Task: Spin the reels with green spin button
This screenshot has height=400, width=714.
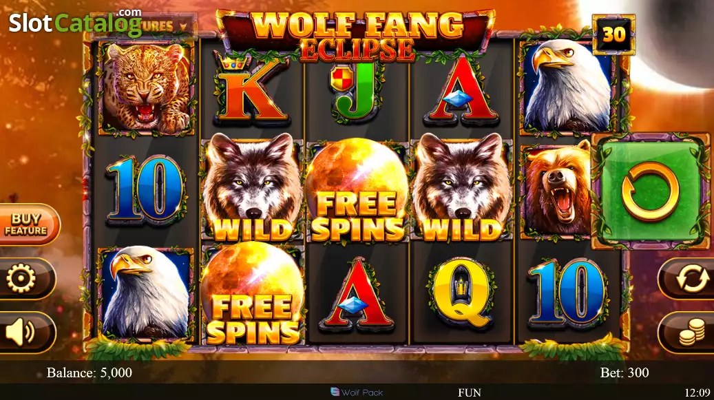Action: click(650, 191)
